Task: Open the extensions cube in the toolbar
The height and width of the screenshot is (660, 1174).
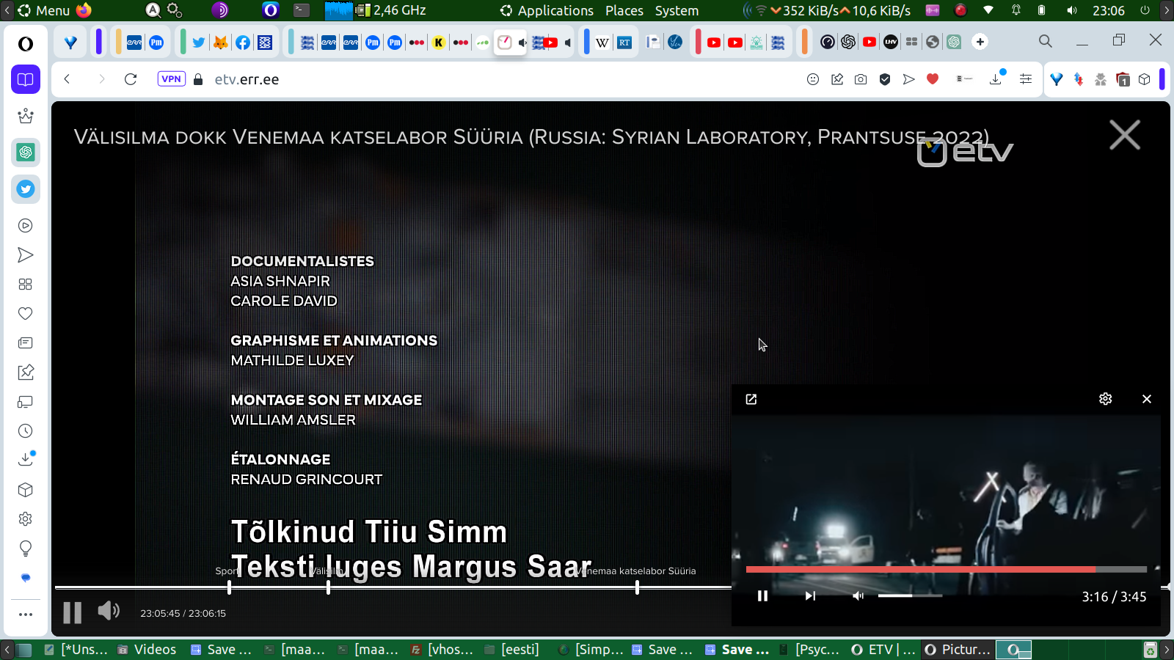Action: point(1145,79)
